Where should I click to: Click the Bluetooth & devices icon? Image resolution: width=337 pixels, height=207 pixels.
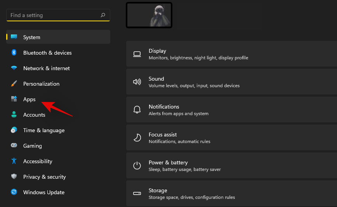click(x=14, y=53)
